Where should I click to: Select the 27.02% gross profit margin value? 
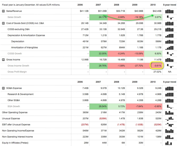[157, 72]
